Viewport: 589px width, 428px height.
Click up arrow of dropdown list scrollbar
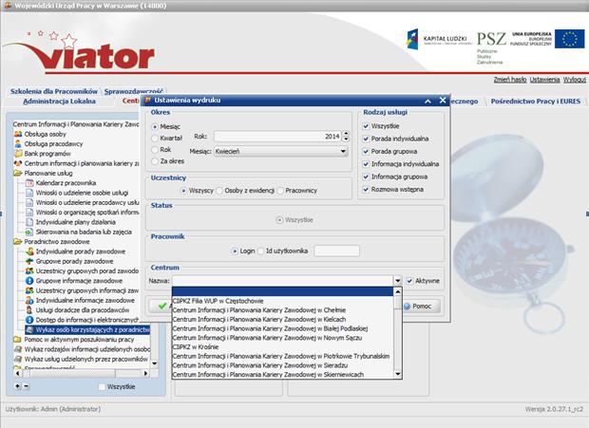398,291
